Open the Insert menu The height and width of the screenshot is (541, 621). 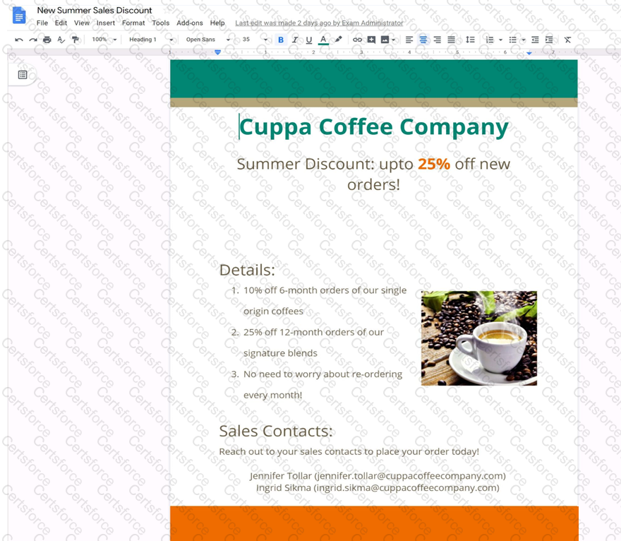(106, 23)
